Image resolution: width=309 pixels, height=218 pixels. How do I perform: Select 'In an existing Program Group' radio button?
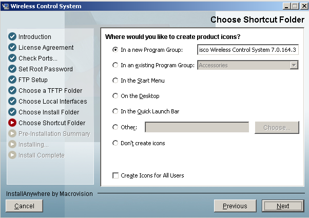pyautogui.click(x=115, y=65)
